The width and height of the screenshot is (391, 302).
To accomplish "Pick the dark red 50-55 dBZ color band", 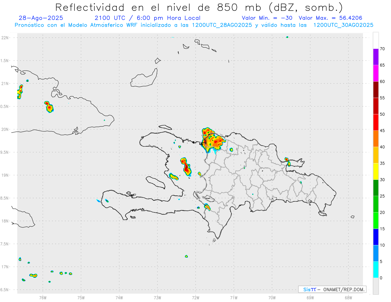I will click(376, 106).
